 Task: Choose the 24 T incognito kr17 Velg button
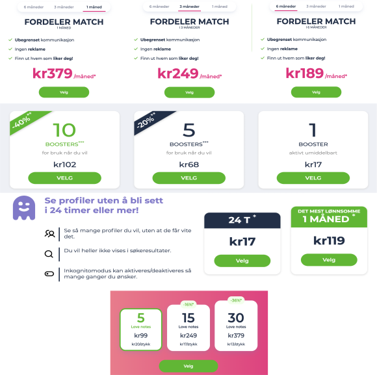pos(242,261)
